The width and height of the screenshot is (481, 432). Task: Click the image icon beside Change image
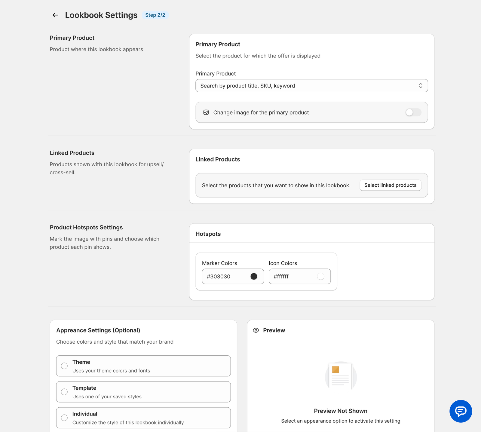[206, 112]
